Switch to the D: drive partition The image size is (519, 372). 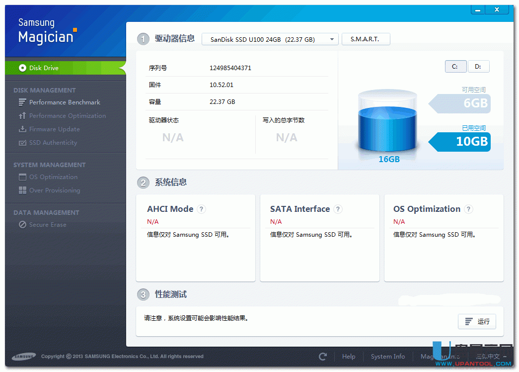[478, 67]
